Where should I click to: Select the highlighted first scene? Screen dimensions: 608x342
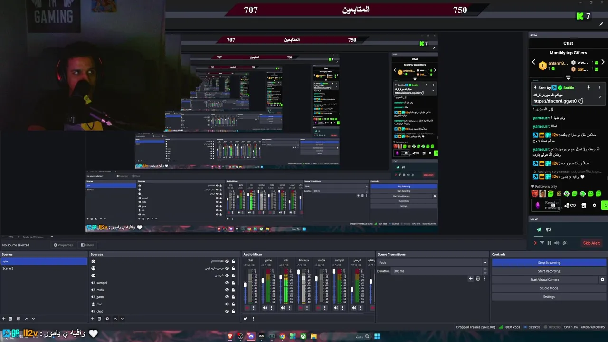44,261
